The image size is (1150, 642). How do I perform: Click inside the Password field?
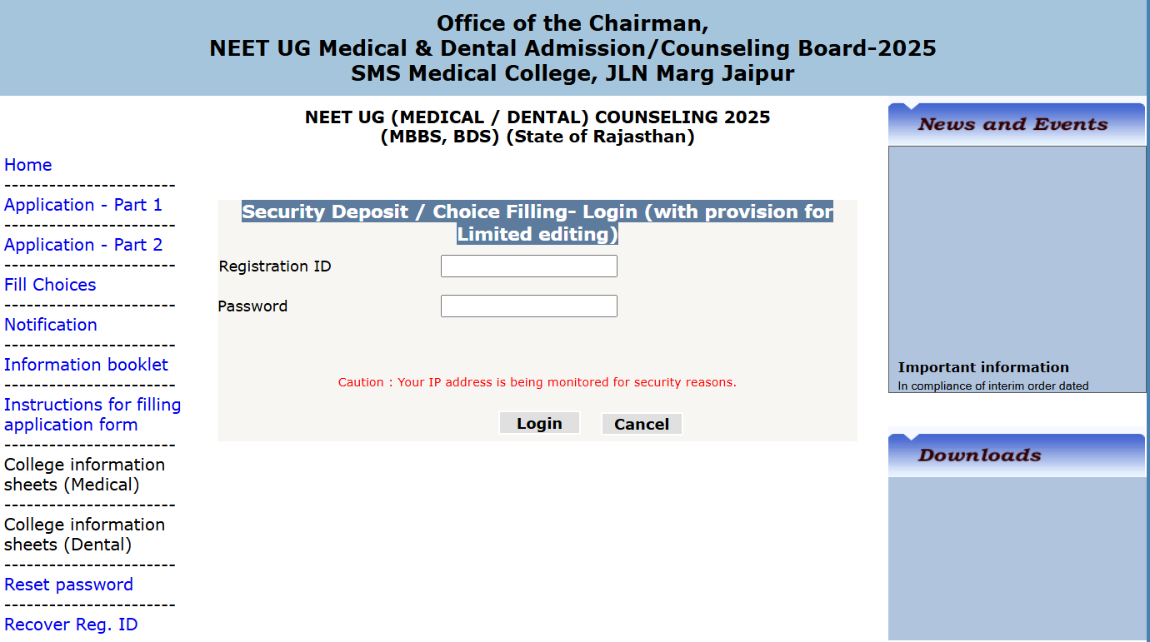coord(528,306)
